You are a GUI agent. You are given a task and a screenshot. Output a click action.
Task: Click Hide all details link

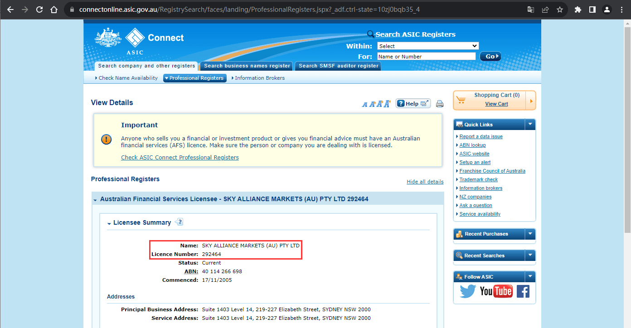[x=425, y=182]
